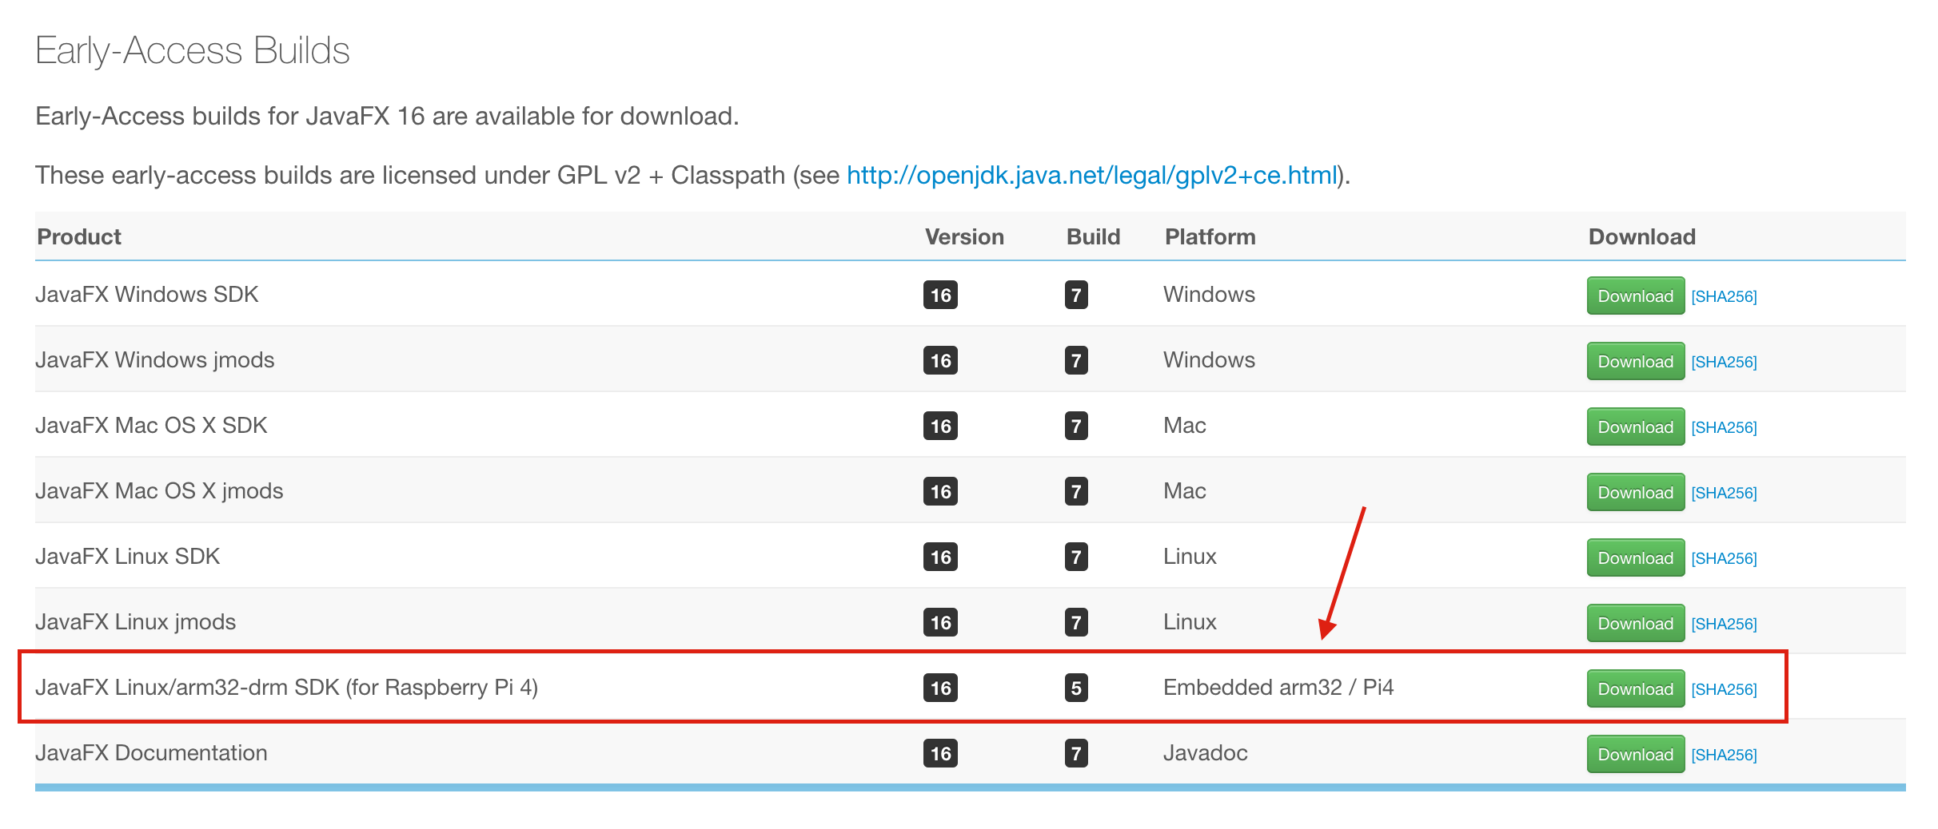Click the 'JavaFX Documentation' product name

click(x=151, y=752)
